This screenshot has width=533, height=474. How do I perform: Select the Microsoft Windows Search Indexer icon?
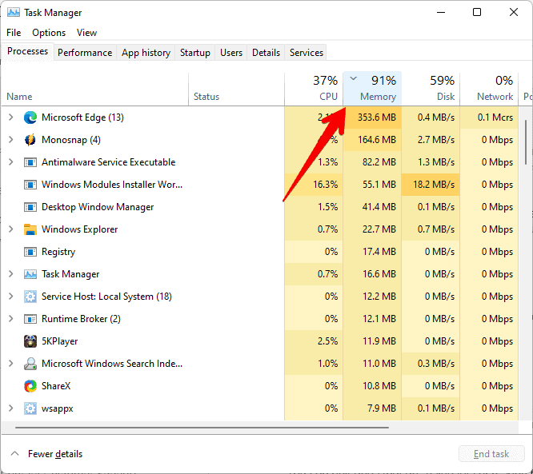click(x=30, y=364)
